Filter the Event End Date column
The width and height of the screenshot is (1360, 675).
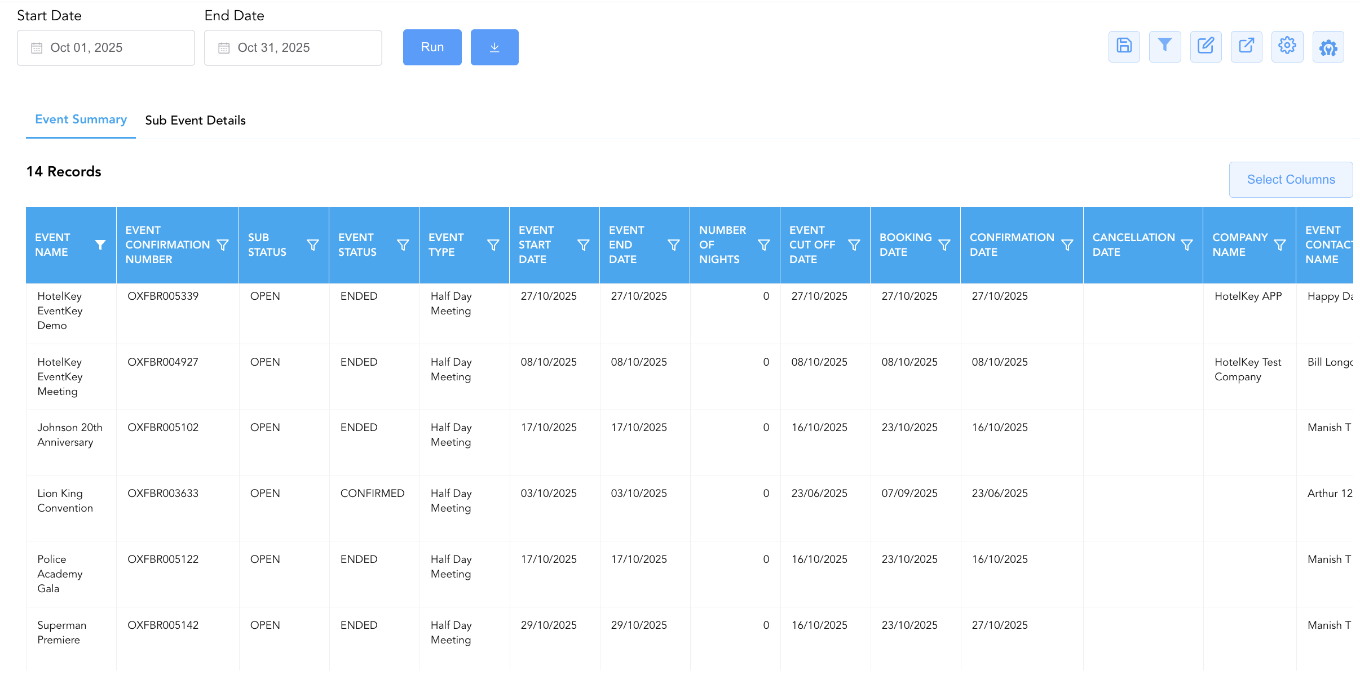coord(674,245)
